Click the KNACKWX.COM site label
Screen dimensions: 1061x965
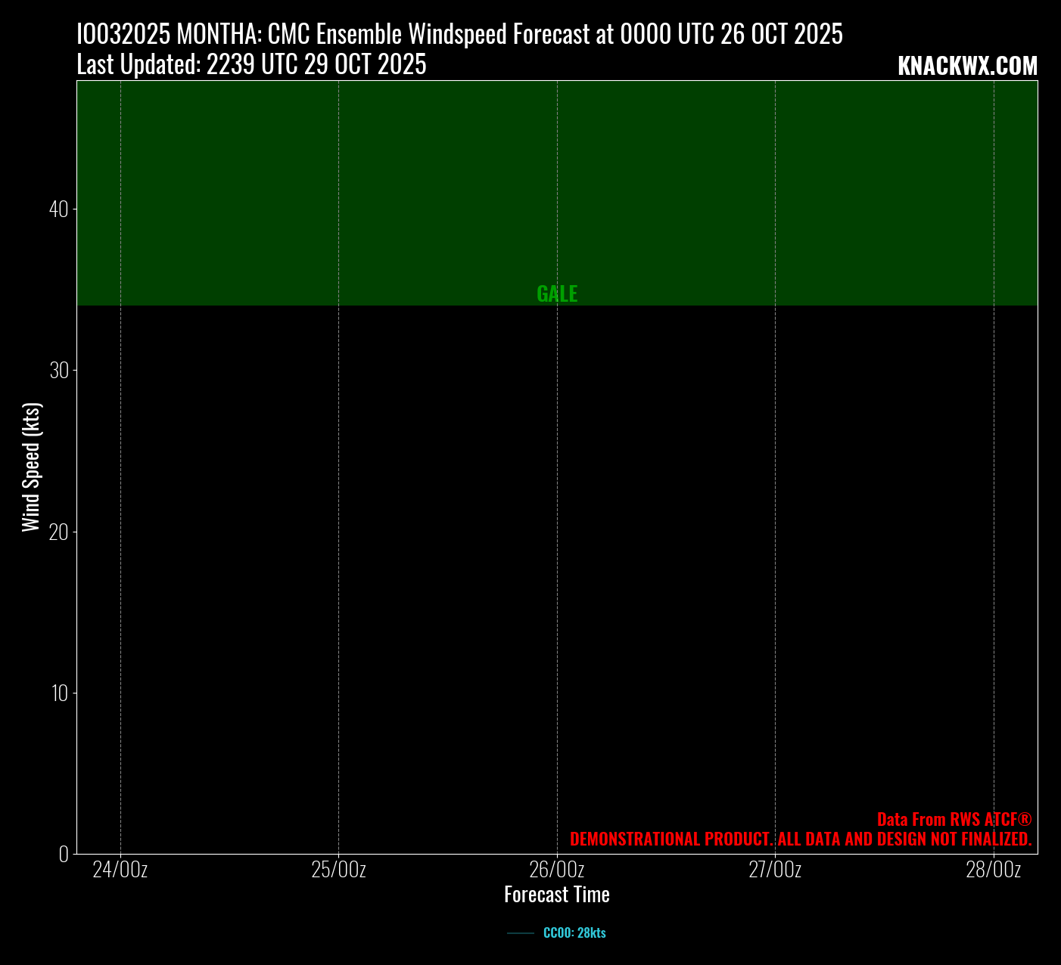(967, 67)
